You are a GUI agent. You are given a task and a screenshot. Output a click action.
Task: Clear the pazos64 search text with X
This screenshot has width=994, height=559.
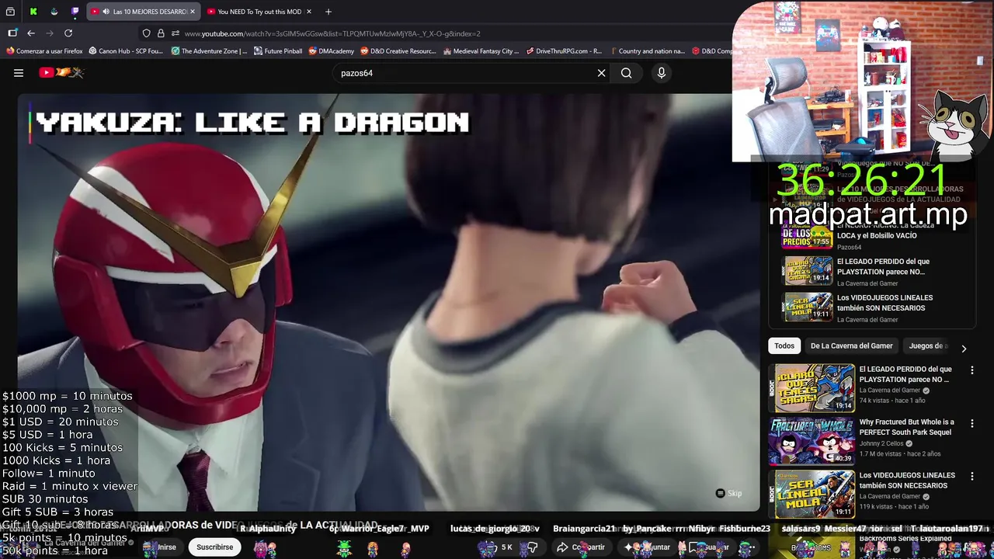click(601, 73)
